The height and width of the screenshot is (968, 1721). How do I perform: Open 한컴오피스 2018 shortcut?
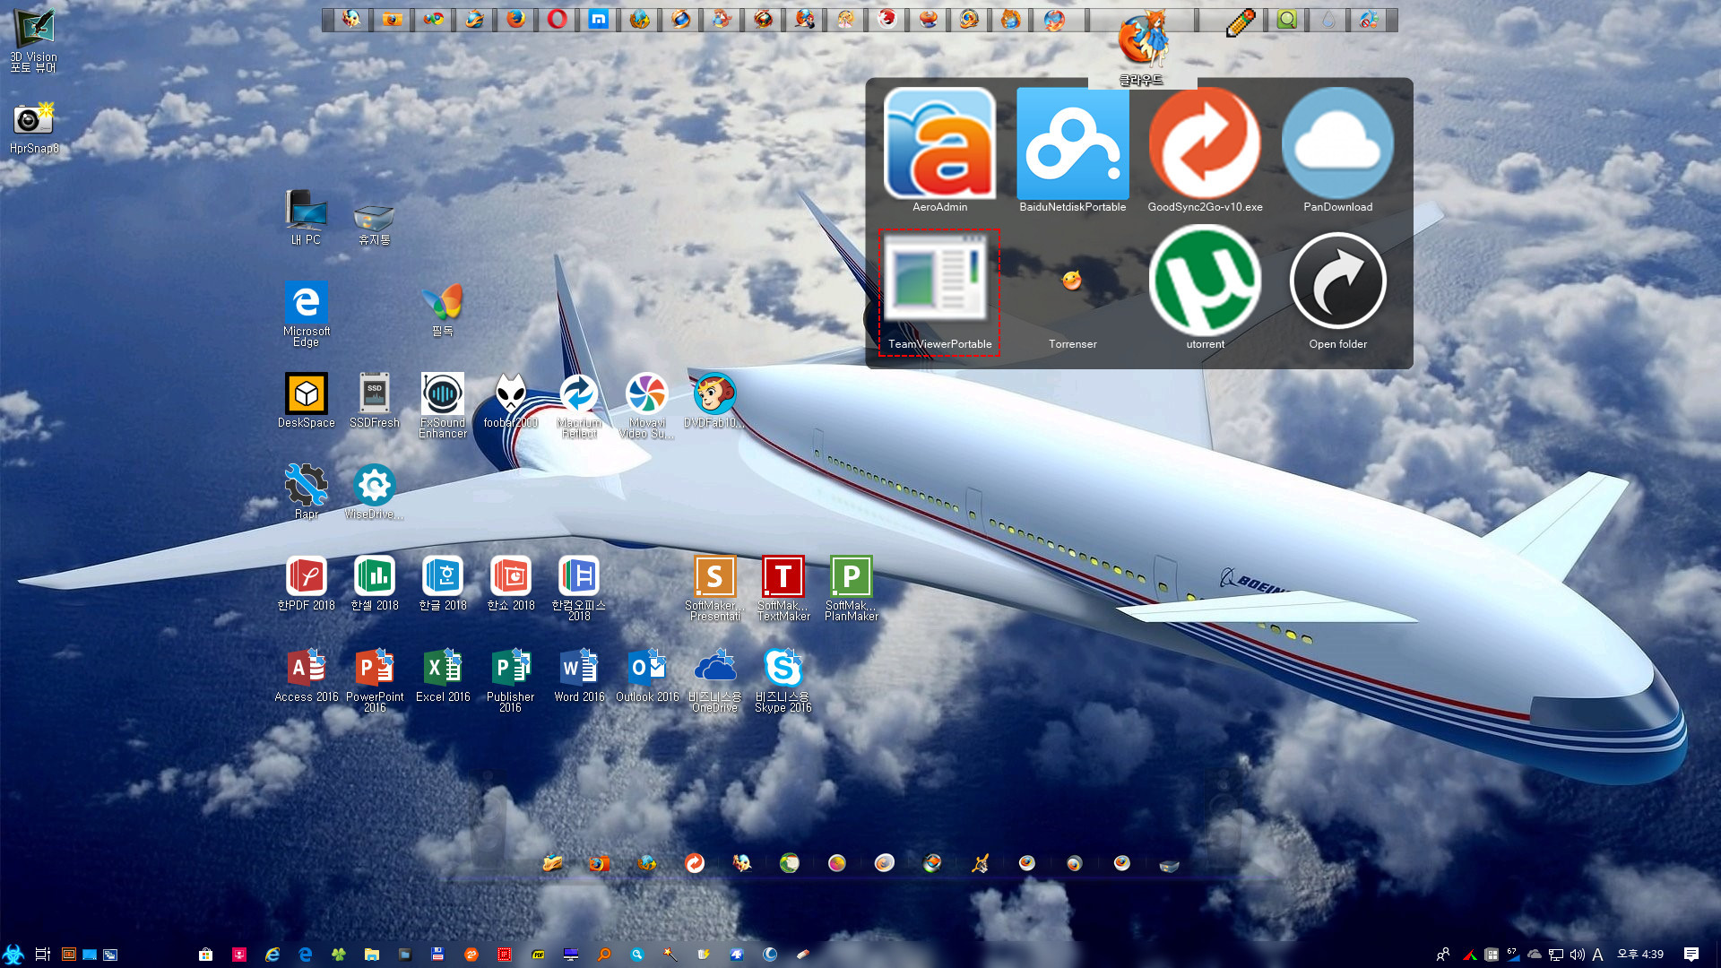click(578, 589)
